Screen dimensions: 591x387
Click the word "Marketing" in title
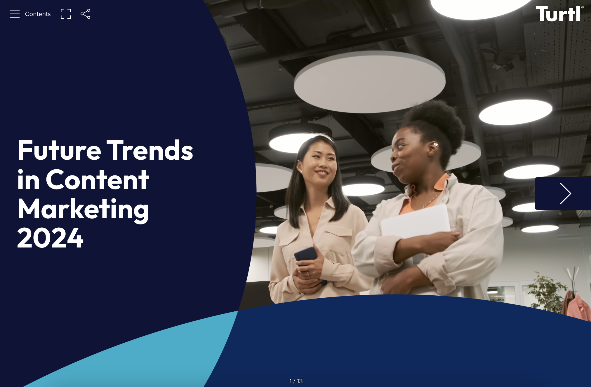(83, 209)
